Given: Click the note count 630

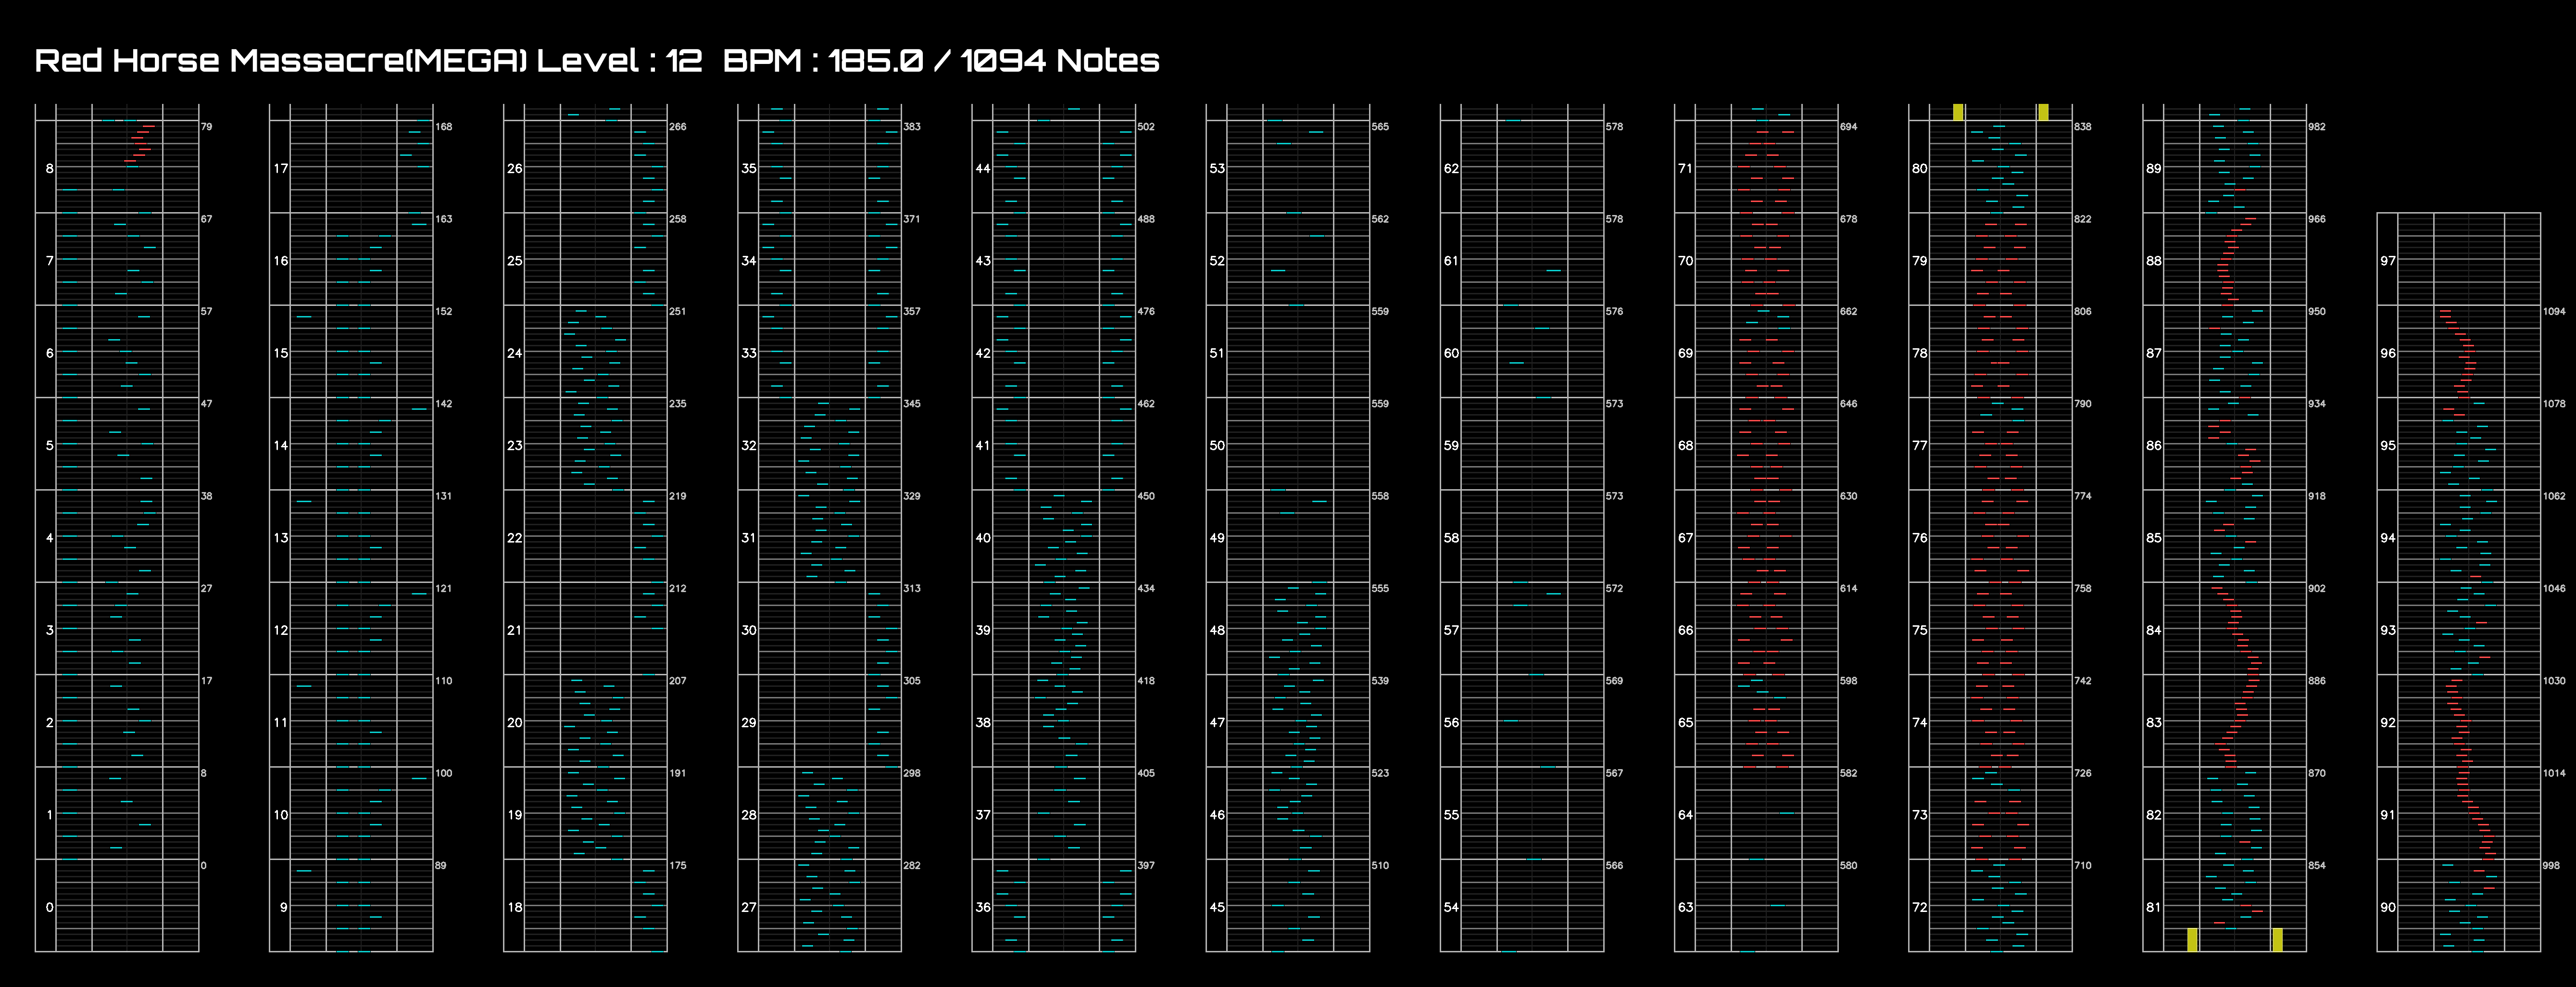Looking at the screenshot, I should (x=1848, y=496).
